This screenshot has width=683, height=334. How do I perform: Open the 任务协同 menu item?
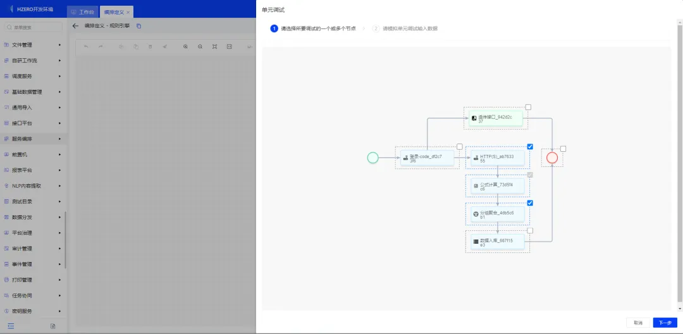(x=33, y=295)
